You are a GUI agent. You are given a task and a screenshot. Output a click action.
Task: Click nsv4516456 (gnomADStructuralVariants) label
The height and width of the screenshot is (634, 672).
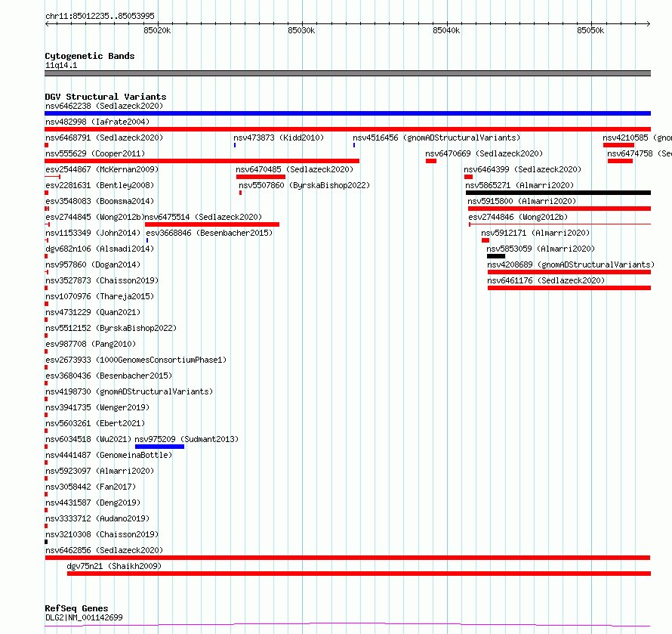click(436, 138)
